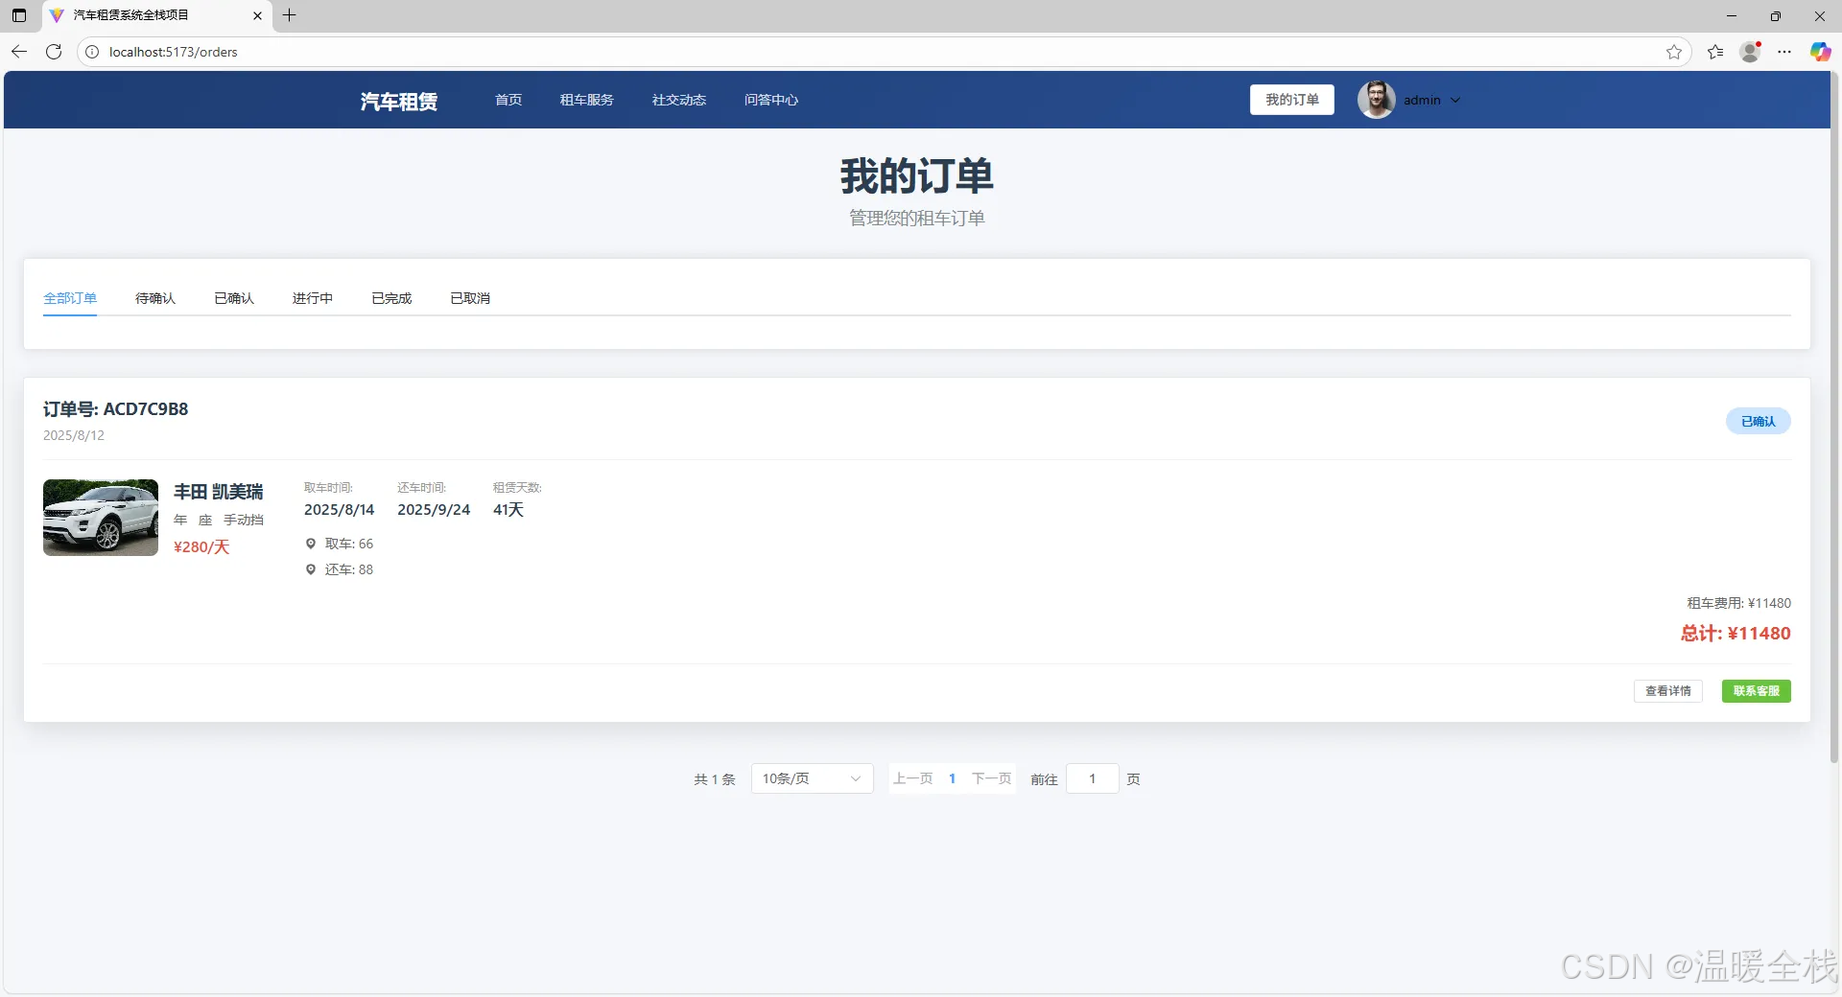The width and height of the screenshot is (1842, 997).
Task: Open browser favorites list icon
Action: coord(1715,52)
